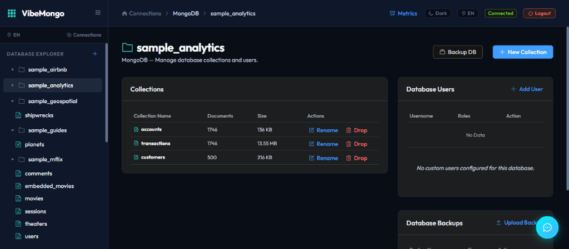Drop the customers collection

(x=357, y=158)
